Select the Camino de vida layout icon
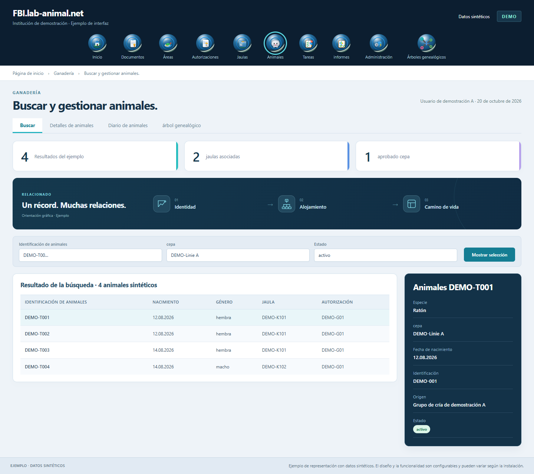The width and height of the screenshot is (534, 474). point(412,204)
